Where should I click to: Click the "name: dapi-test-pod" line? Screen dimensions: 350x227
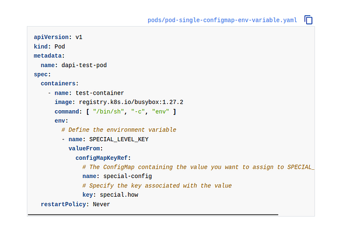point(73,65)
